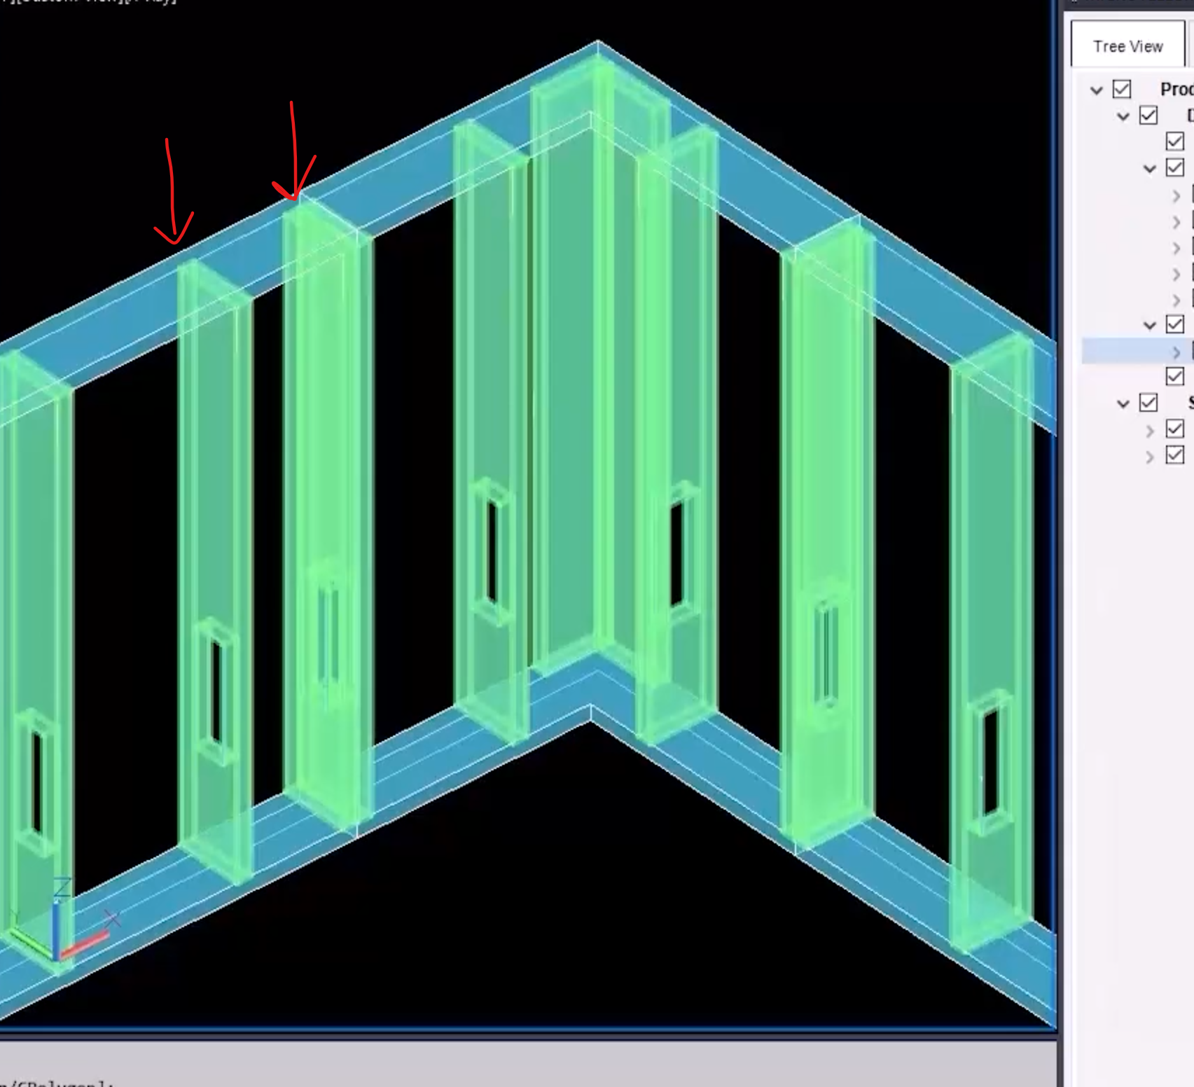Collapse the top-level Prod tree node
The image size is (1194, 1087).
coord(1097,90)
